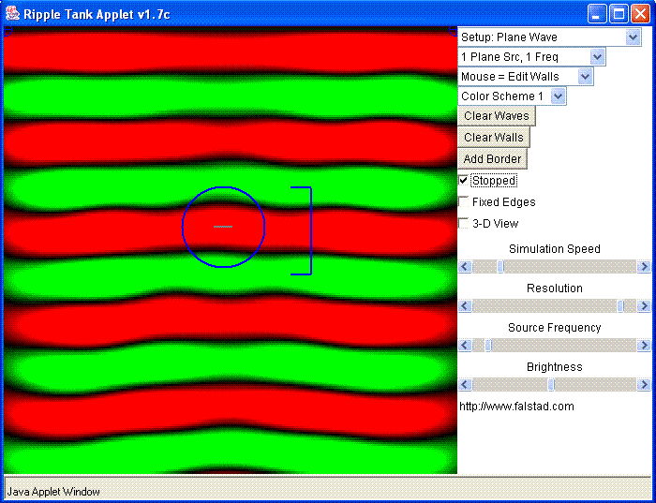
Task: Click Brightness slider right arrow
Action: (644, 384)
